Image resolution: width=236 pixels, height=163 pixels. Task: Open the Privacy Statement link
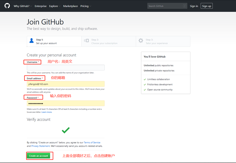click(x=40, y=146)
